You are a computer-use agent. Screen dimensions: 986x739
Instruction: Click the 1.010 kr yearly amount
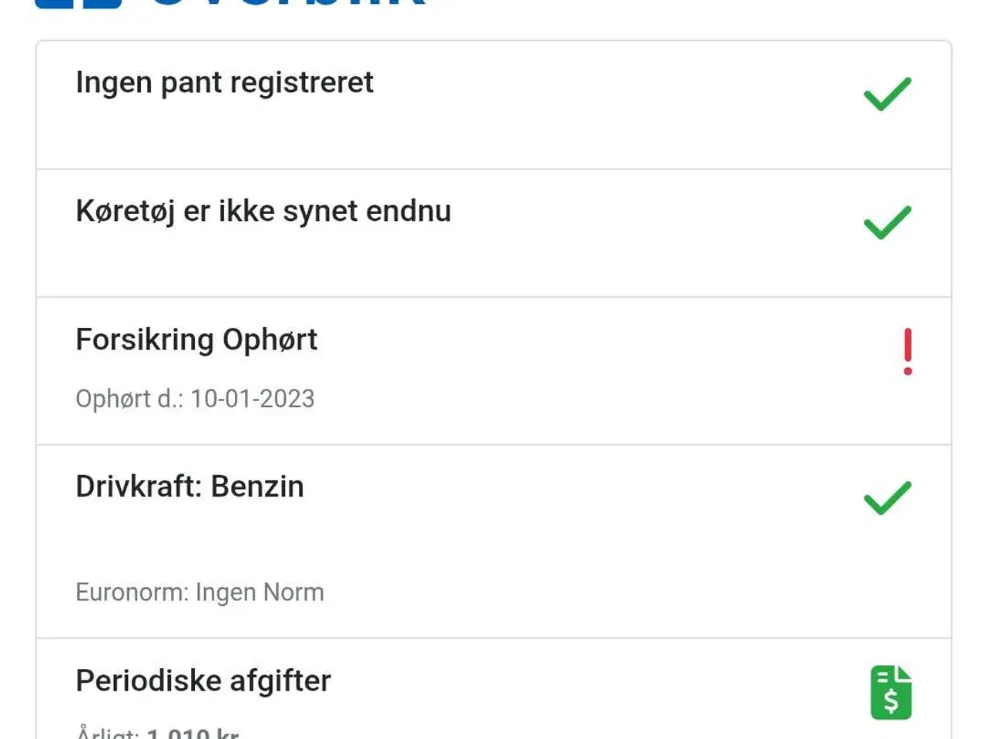[x=193, y=733]
